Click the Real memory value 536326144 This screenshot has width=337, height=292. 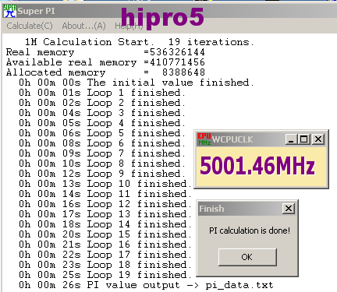tap(177, 52)
